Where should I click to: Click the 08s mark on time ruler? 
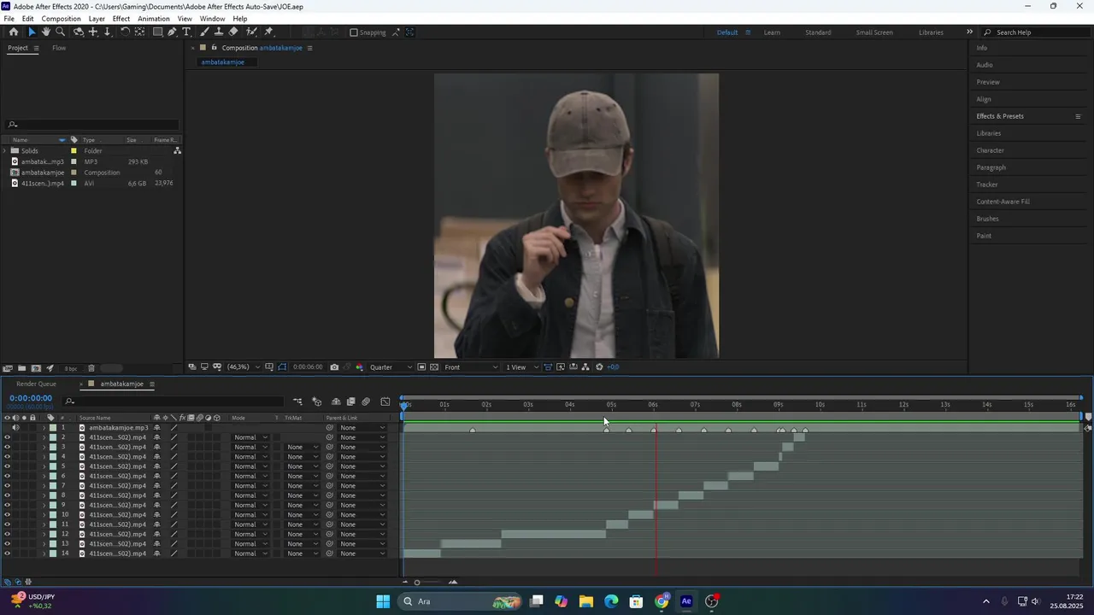coord(737,405)
